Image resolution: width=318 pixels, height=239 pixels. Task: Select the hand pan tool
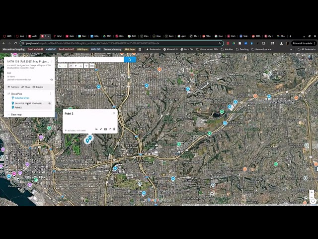click(x=71, y=66)
